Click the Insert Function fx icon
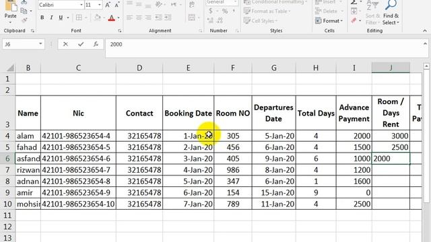The width and height of the screenshot is (431, 242). (96, 44)
